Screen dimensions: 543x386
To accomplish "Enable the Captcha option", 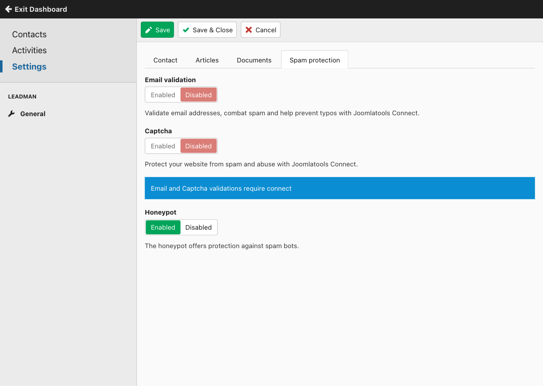I will [163, 146].
